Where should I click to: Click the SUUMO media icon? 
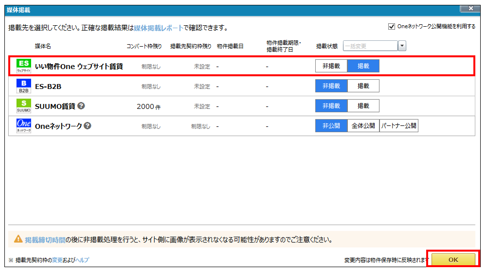pyautogui.click(x=23, y=106)
